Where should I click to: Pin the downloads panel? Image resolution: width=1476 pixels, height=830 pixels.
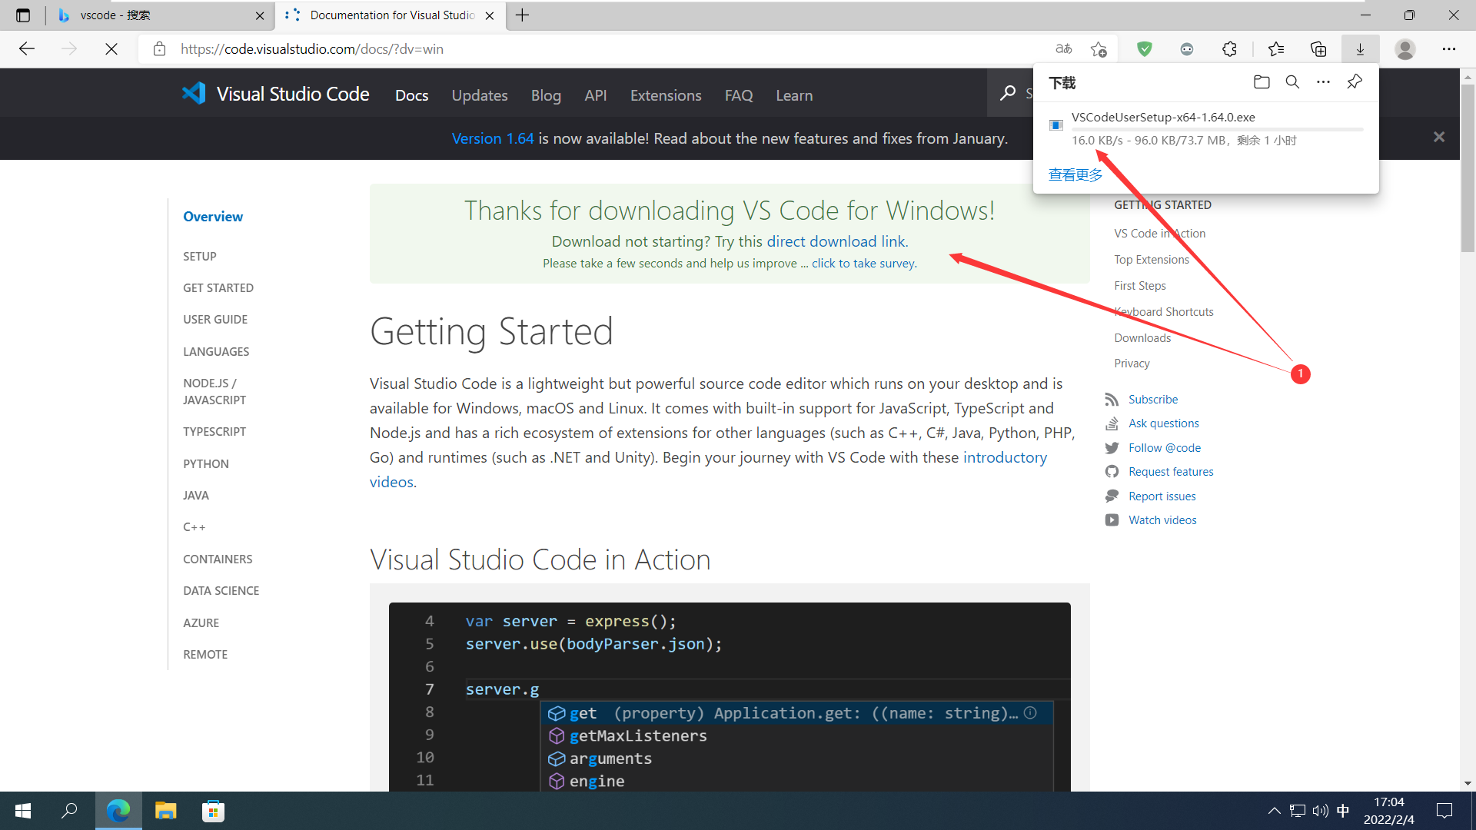pos(1355,82)
